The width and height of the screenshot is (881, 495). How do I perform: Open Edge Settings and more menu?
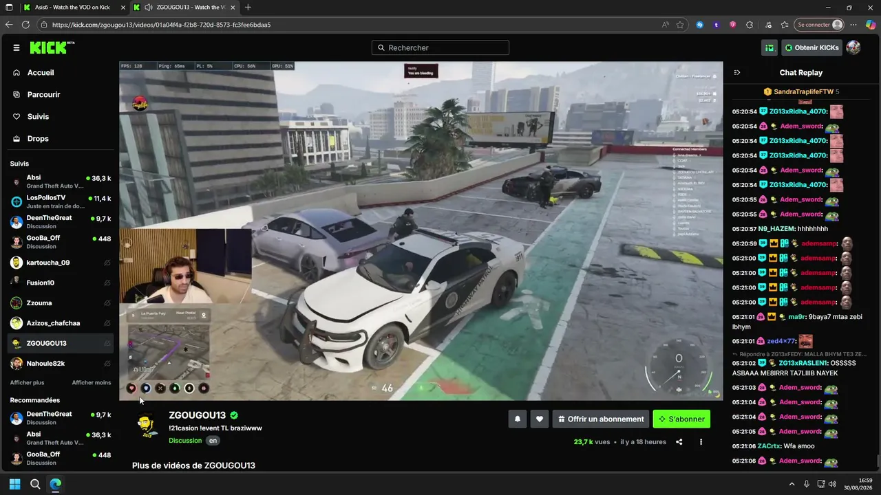point(854,25)
